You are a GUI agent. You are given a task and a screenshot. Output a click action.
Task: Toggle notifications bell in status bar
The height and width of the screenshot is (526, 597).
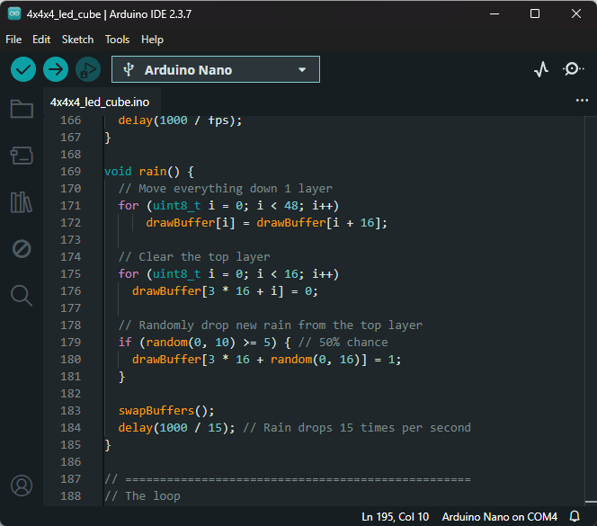575,517
